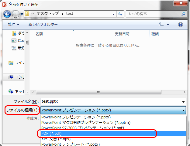Click the back navigation arrow button
The width and height of the screenshot is (190, 146).
(x=7, y=14)
